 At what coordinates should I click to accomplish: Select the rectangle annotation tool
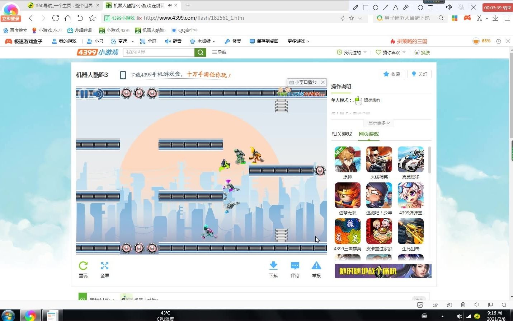(x=366, y=7)
